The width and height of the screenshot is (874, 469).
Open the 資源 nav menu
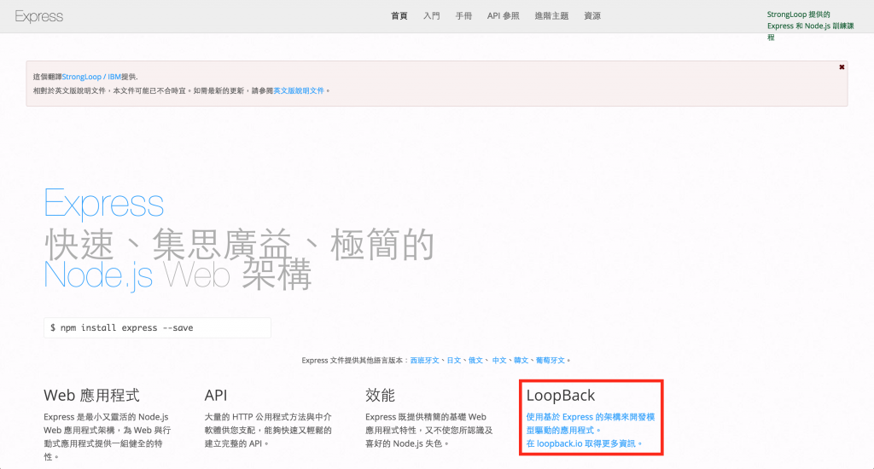[x=592, y=15]
